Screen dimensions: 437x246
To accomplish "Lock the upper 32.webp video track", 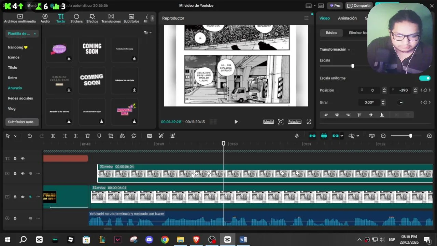I will [15, 174].
